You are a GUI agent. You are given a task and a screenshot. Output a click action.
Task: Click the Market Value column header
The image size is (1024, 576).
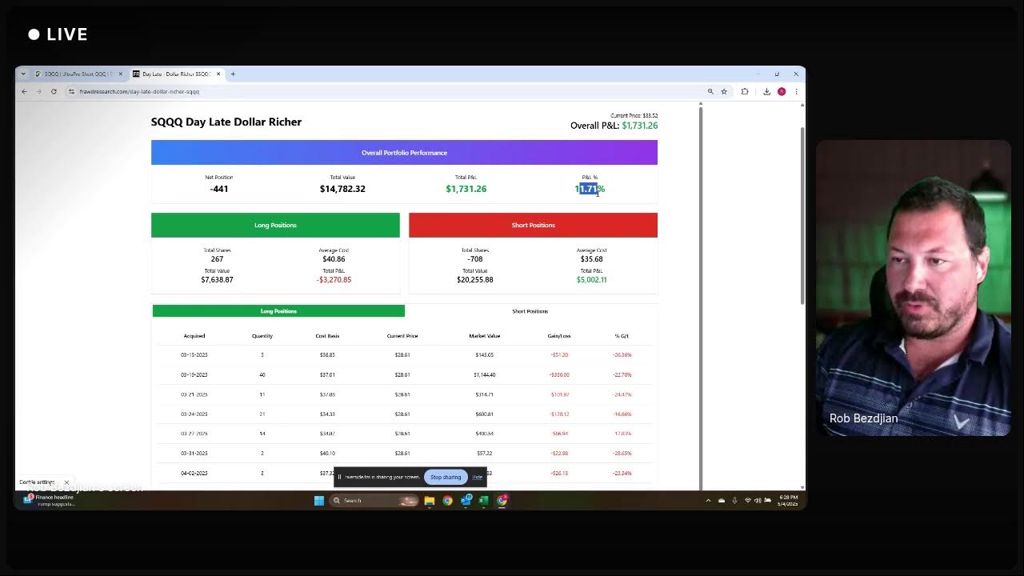click(x=484, y=336)
